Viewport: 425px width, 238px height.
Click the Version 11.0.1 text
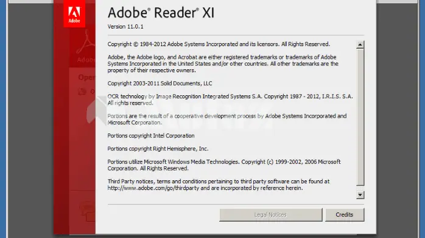pyautogui.click(x=125, y=27)
